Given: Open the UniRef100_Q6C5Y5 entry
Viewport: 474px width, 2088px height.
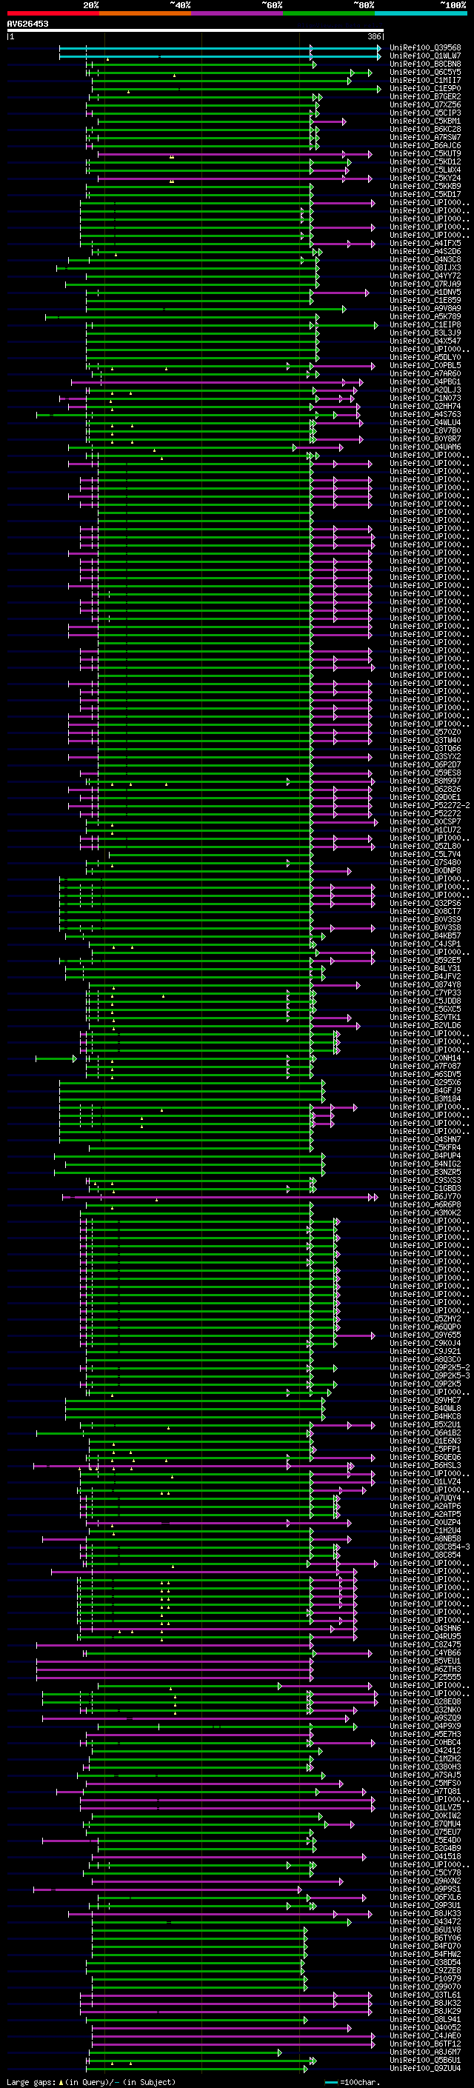Looking at the screenshot, I should [425, 72].
